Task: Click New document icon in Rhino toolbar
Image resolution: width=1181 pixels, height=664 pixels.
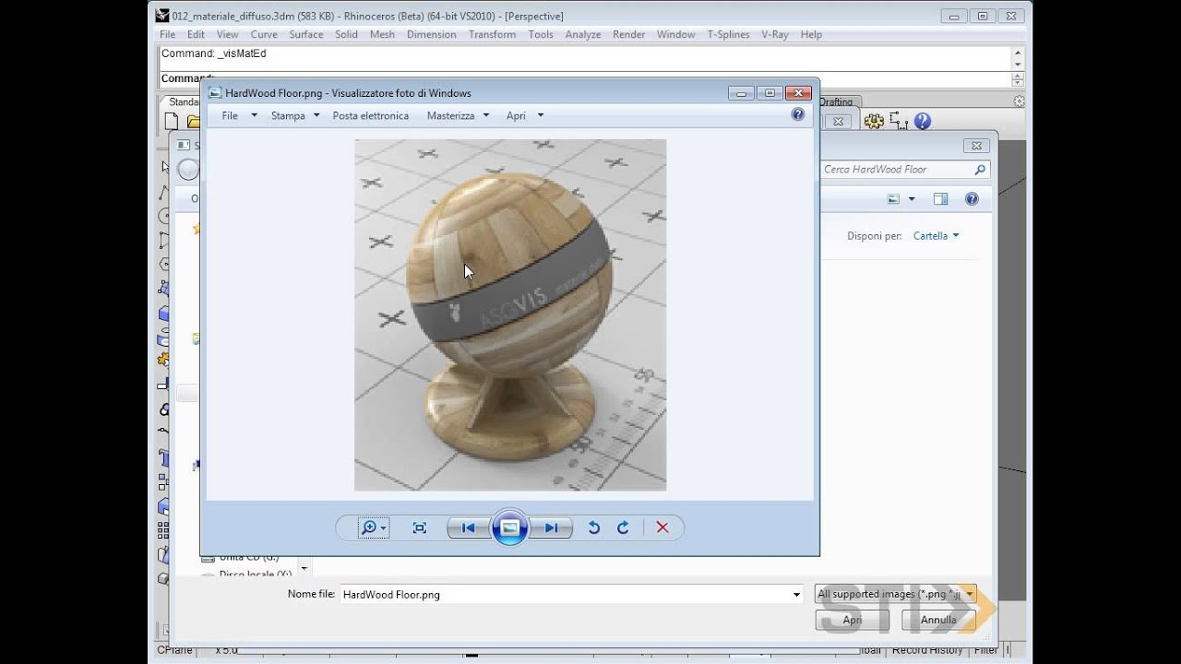Action: pos(171,121)
